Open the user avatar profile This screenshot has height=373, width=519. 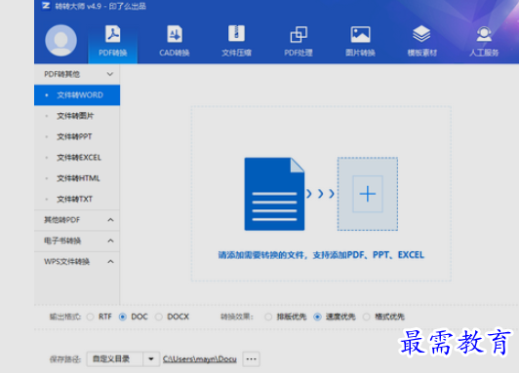(x=60, y=40)
